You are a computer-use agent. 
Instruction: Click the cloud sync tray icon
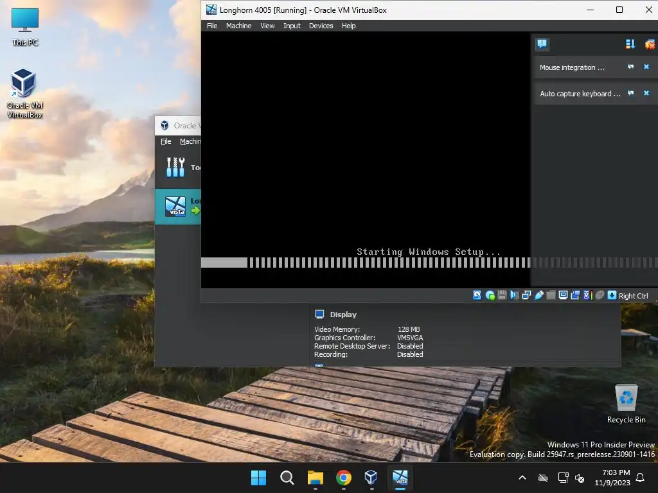[x=543, y=478]
